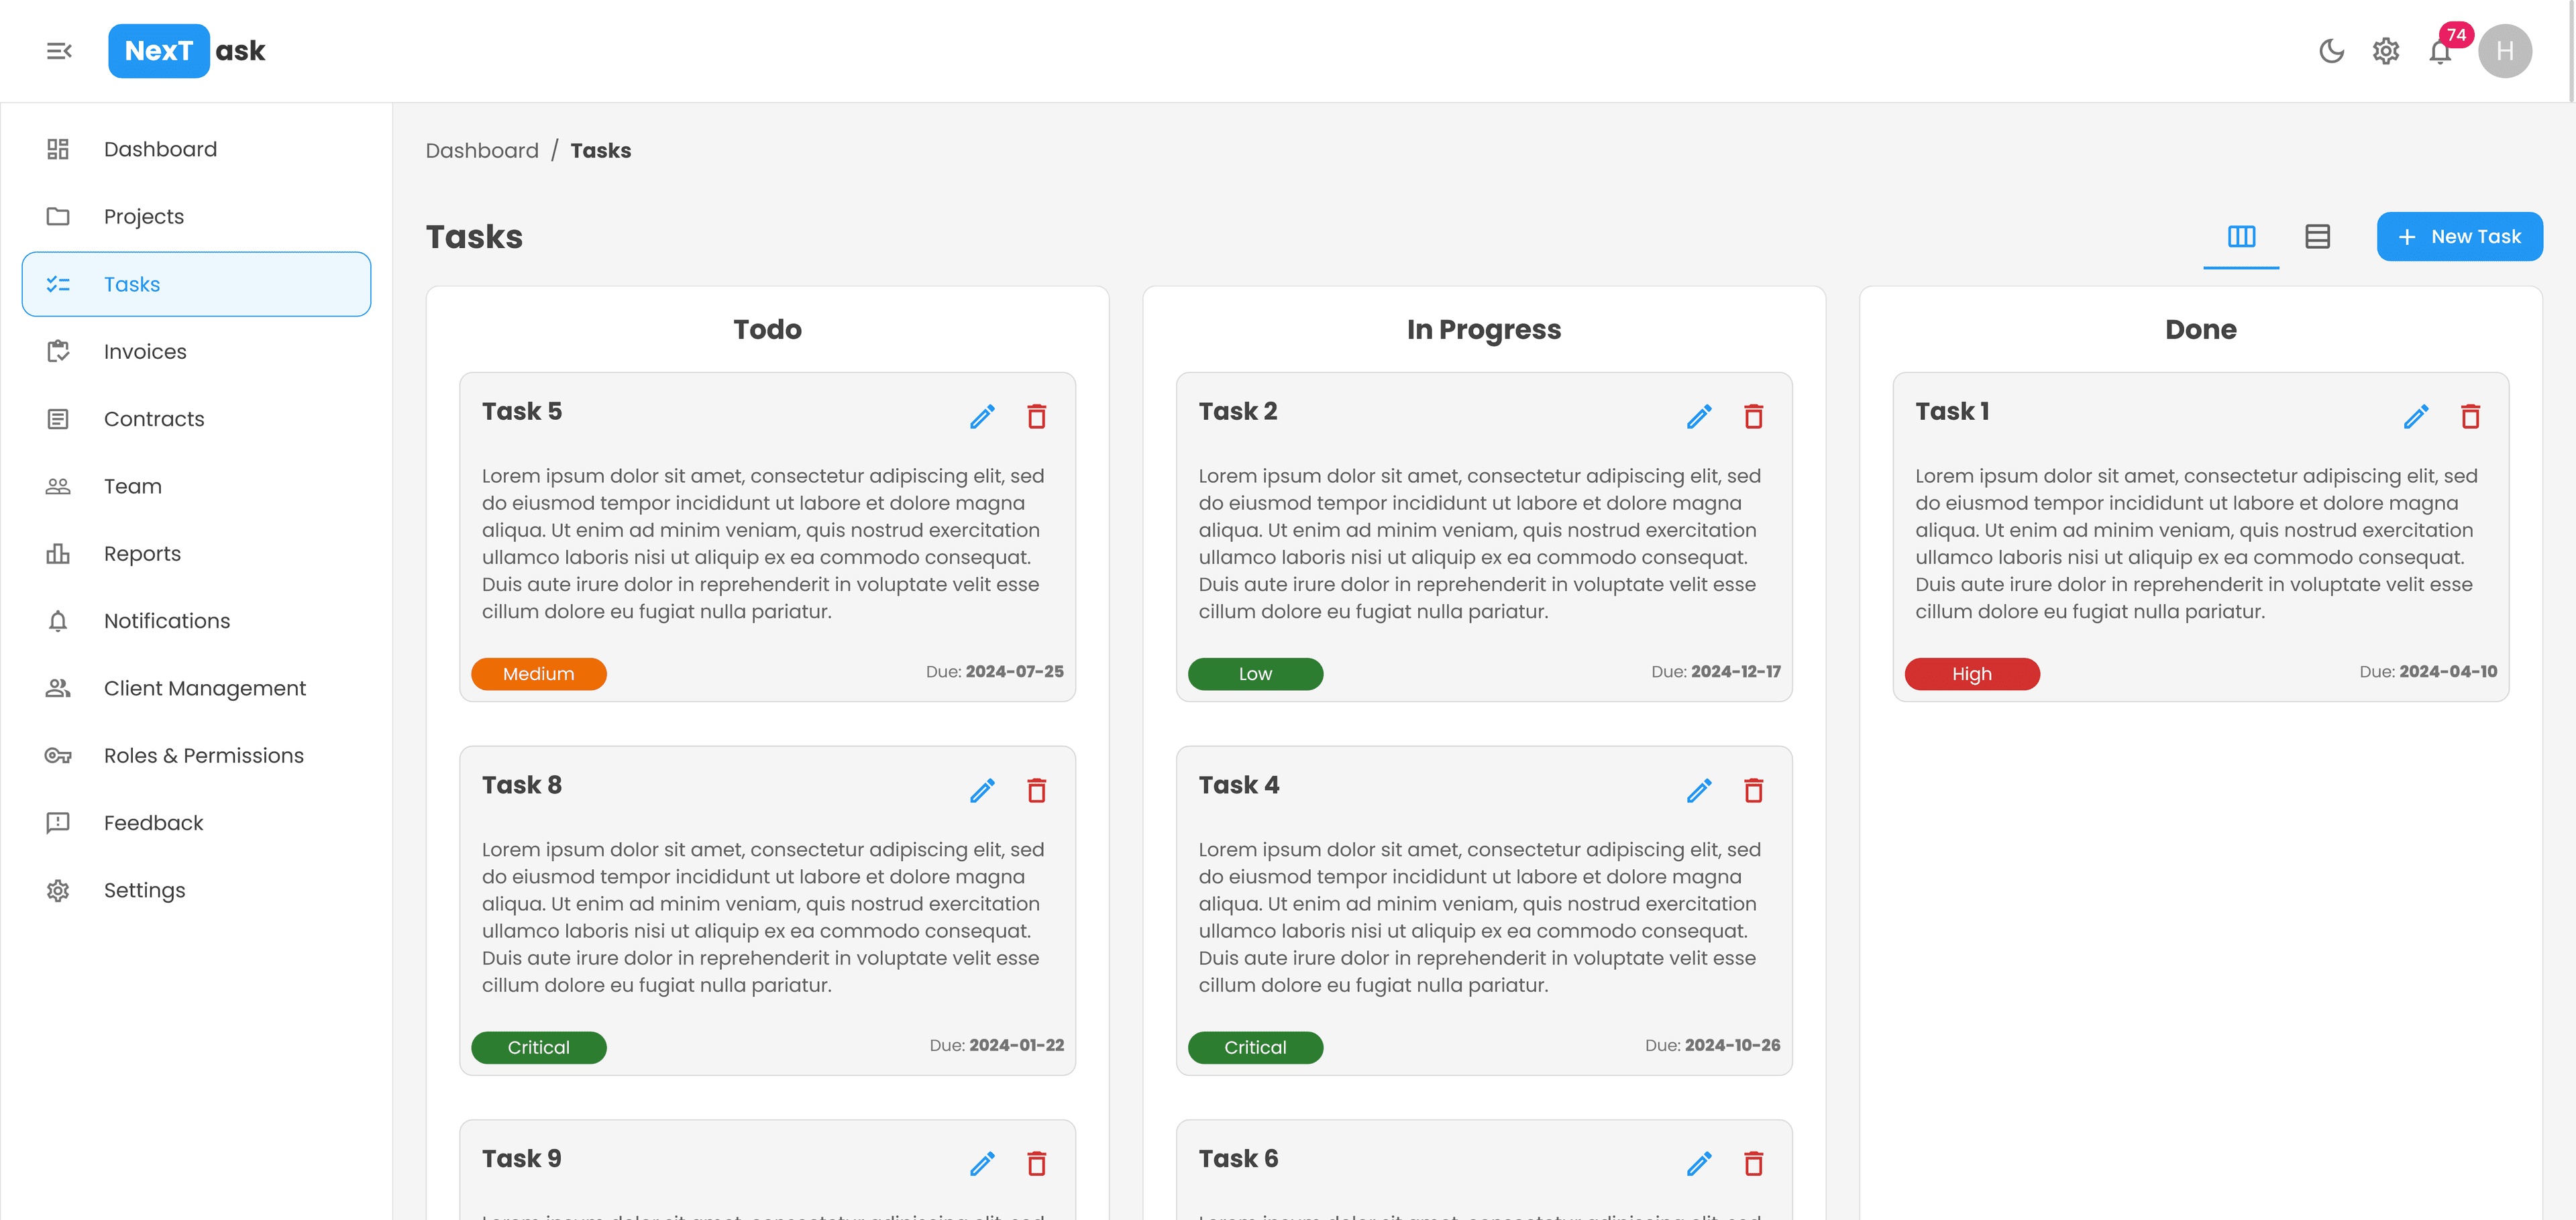Screen dimensions: 2576x1220
Task: Collapse the sidebar using the top-left toggle
Action: pos(59,51)
